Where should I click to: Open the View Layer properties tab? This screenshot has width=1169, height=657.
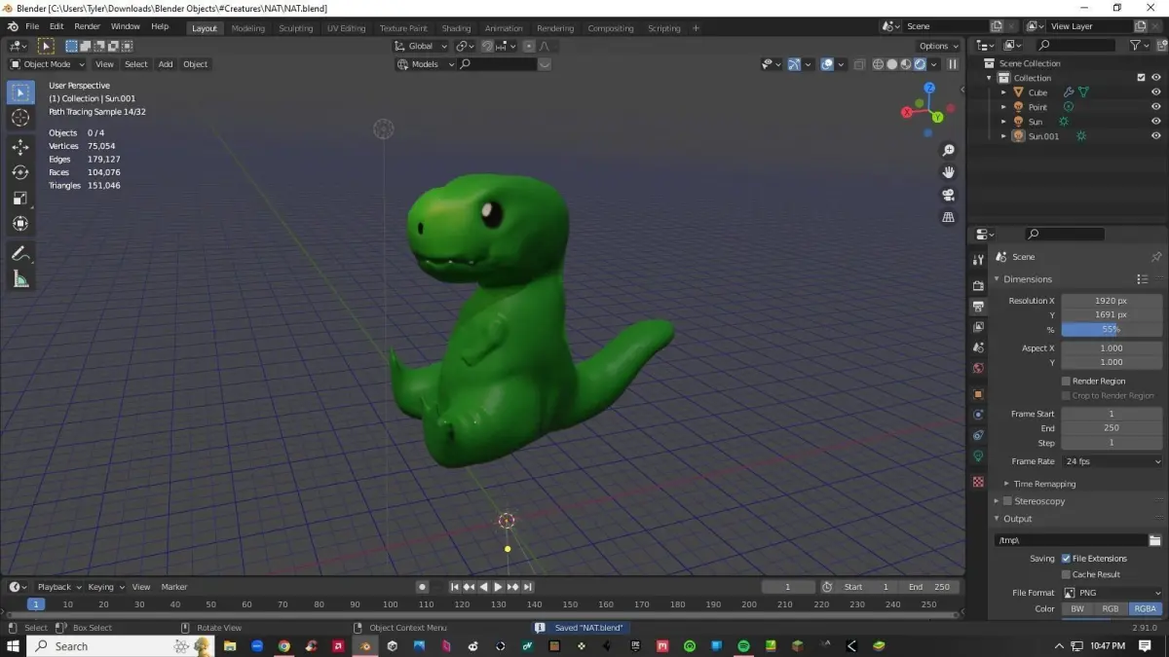click(978, 327)
